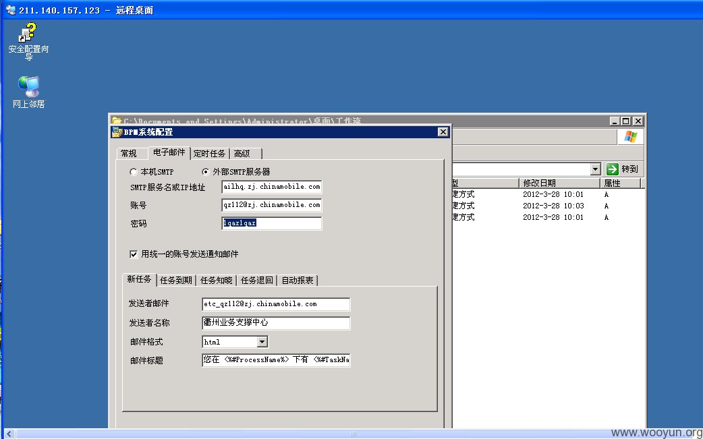703x439 pixels.
Task: Close the BPM系统配置 dialog
Action: [x=443, y=131]
